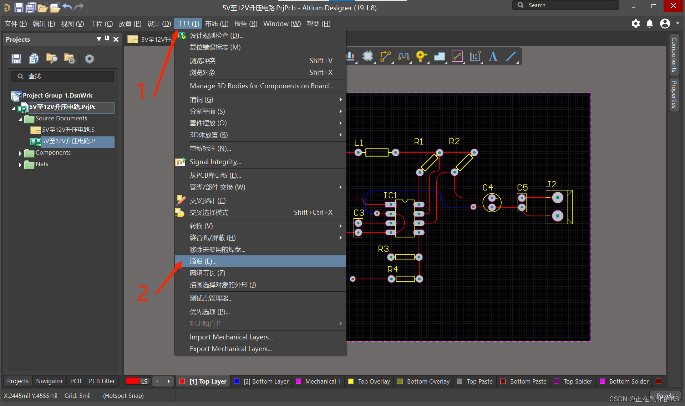Viewport: 685px width, 406px height.
Task: Toggle Bottom Layer visibility swatch
Action: (237, 381)
